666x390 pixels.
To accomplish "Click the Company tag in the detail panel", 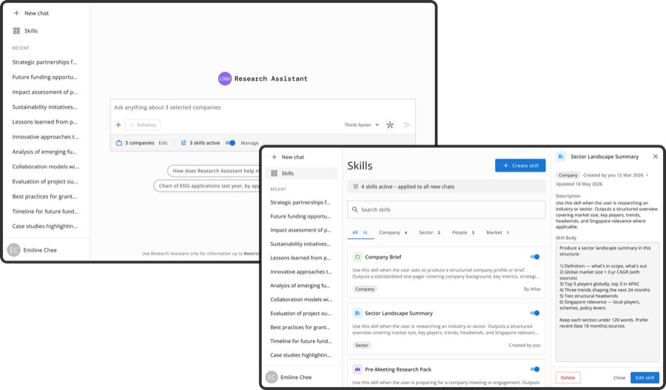I will click(x=568, y=175).
